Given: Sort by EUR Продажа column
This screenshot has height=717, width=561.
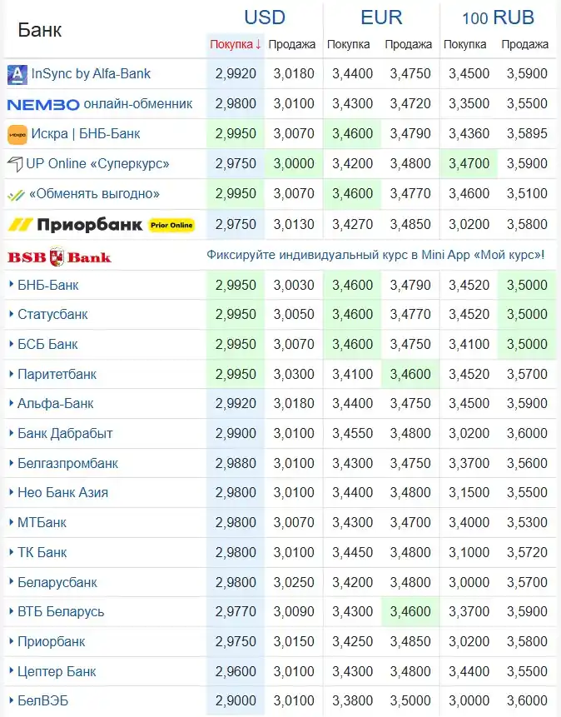Looking at the screenshot, I should (409, 44).
